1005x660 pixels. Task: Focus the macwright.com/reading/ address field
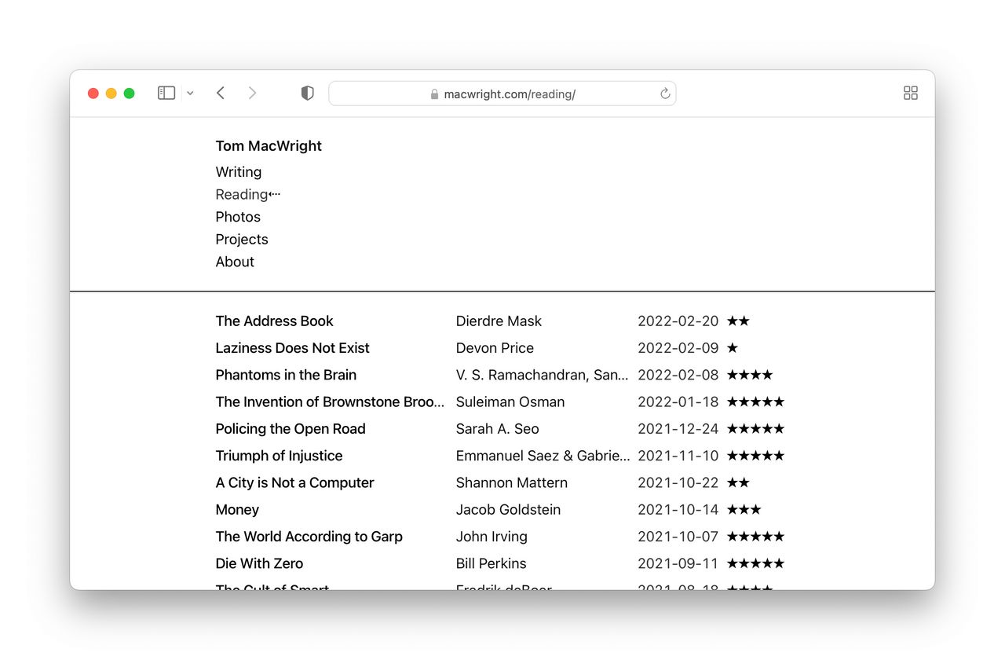[x=510, y=94]
